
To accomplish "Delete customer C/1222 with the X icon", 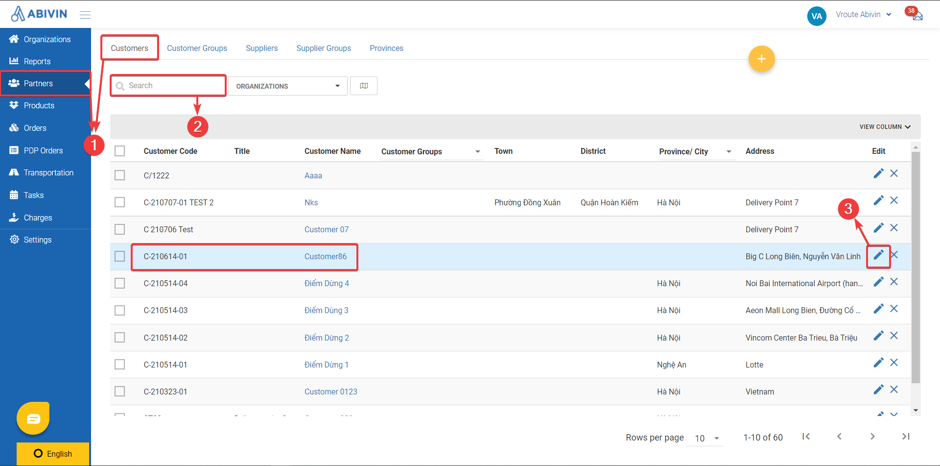I will point(894,173).
